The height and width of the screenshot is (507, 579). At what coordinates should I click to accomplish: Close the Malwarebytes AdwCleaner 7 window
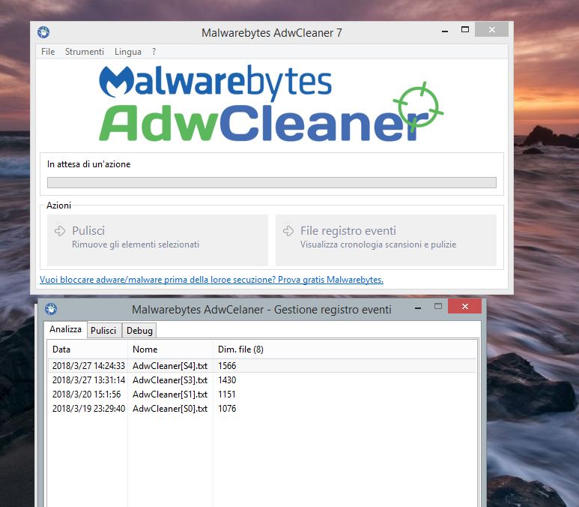click(x=492, y=29)
